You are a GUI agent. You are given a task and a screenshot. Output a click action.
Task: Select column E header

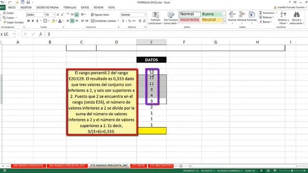point(152,42)
